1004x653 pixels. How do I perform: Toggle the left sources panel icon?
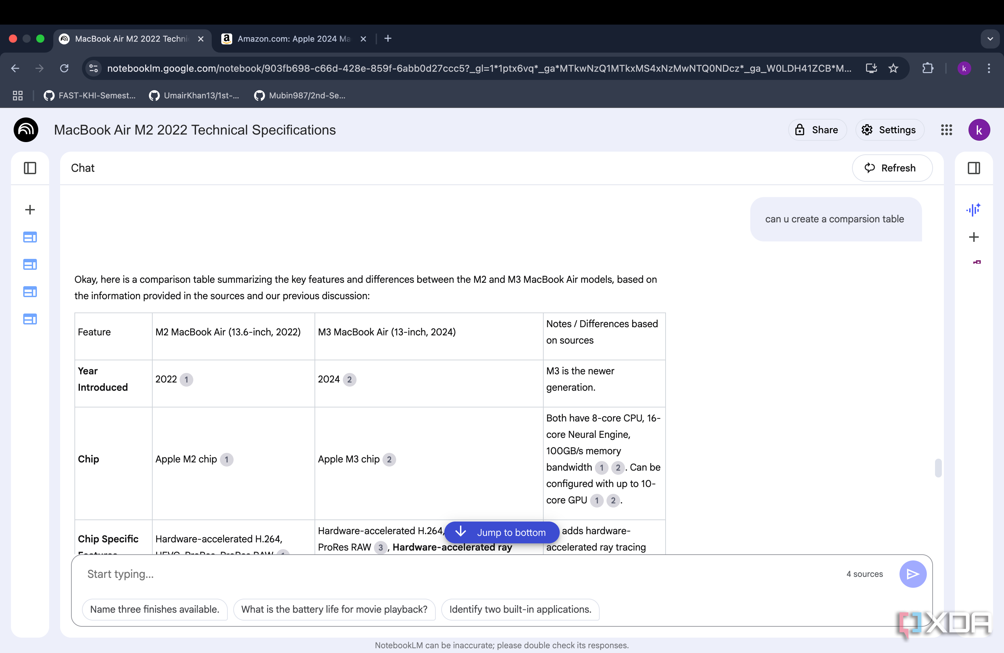pos(30,168)
